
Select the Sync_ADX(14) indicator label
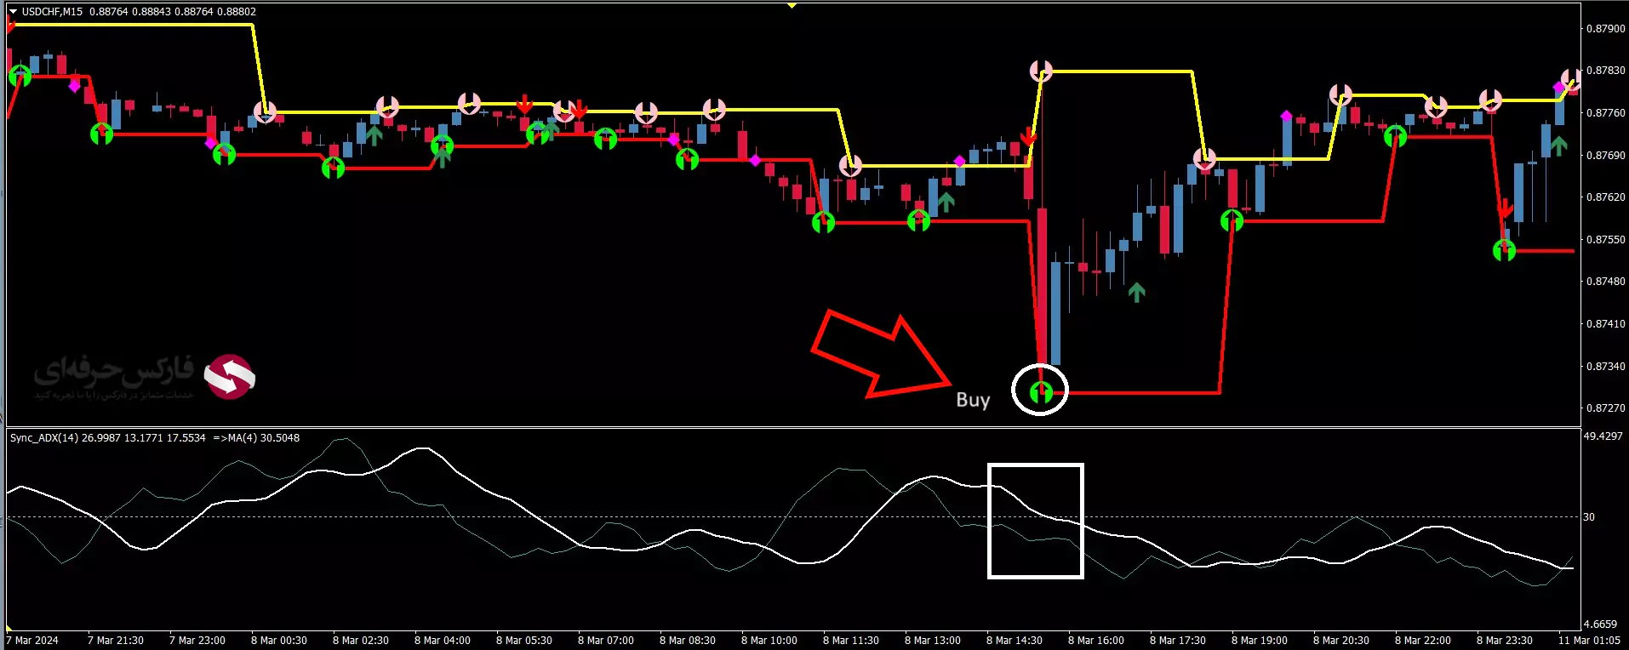coord(44,438)
